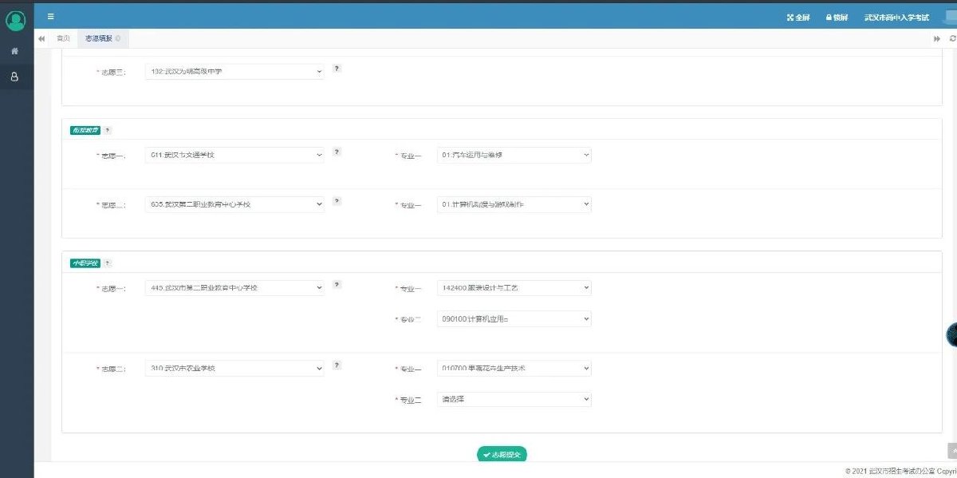Click the 全屏 fullscreen button
The height and width of the screenshot is (478, 957).
pos(798,18)
